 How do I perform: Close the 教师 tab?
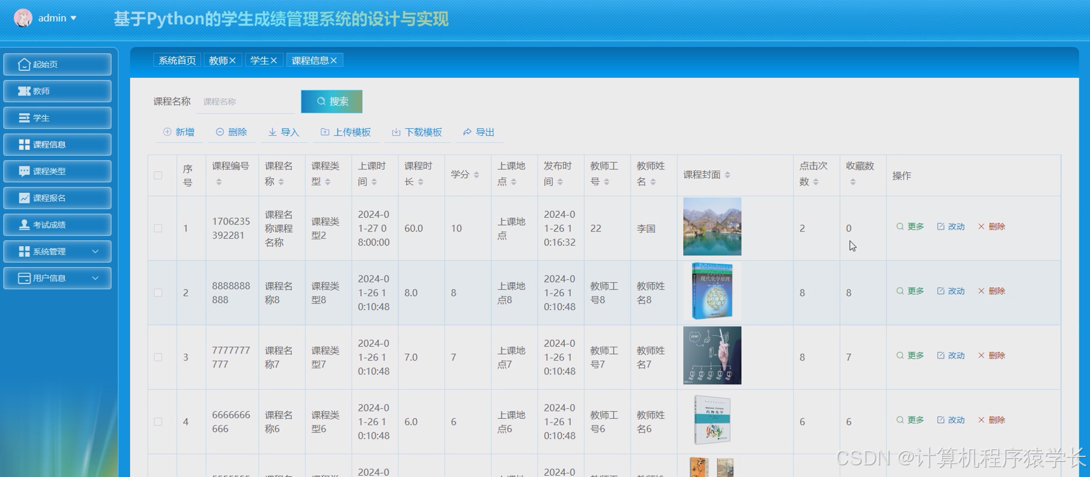(x=233, y=60)
